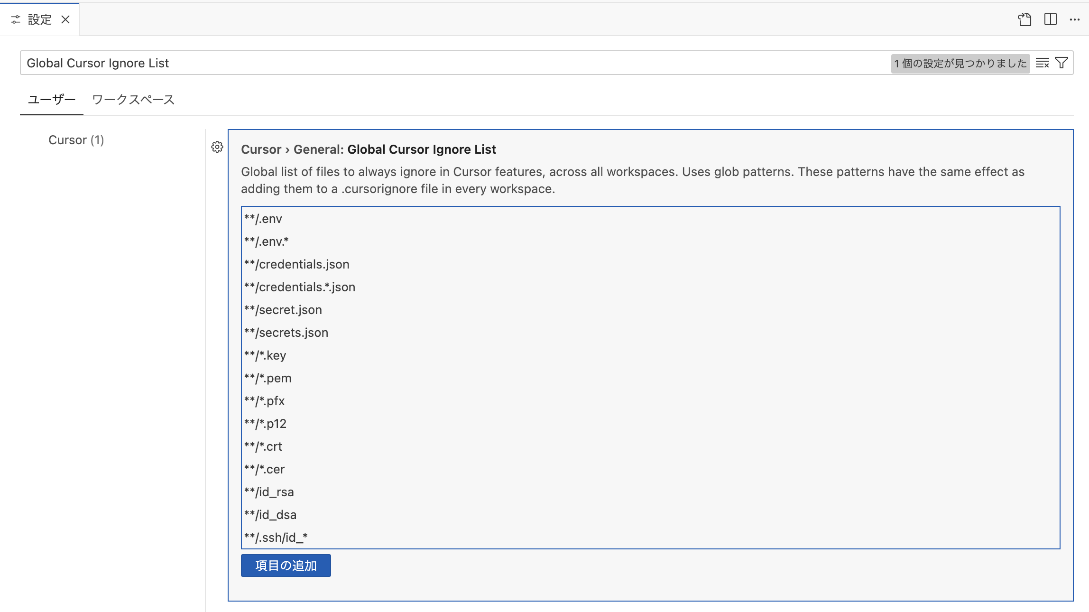Image resolution: width=1089 pixels, height=612 pixels.
Task: Select Cursor (1) in the settings tree
Action: 76,140
